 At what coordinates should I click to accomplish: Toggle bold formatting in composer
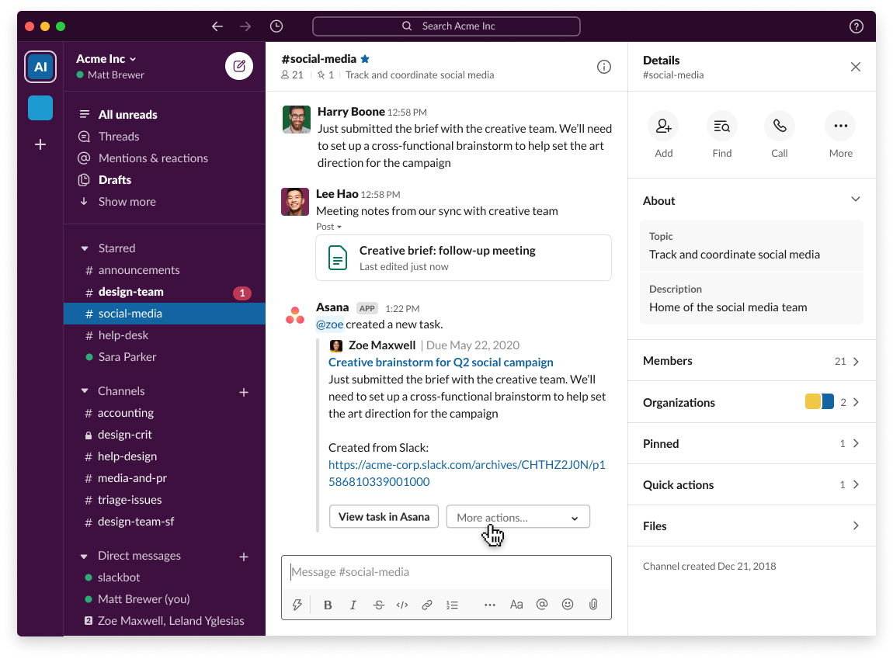click(x=328, y=605)
